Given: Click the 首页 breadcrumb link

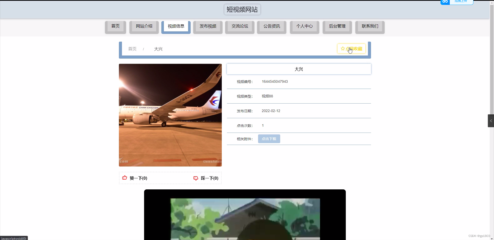Looking at the screenshot, I should (132, 49).
